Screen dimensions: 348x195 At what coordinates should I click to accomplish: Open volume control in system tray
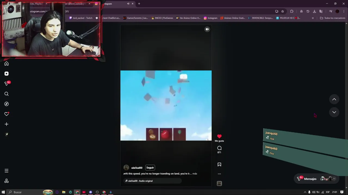pyautogui.click(x=313, y=192)
